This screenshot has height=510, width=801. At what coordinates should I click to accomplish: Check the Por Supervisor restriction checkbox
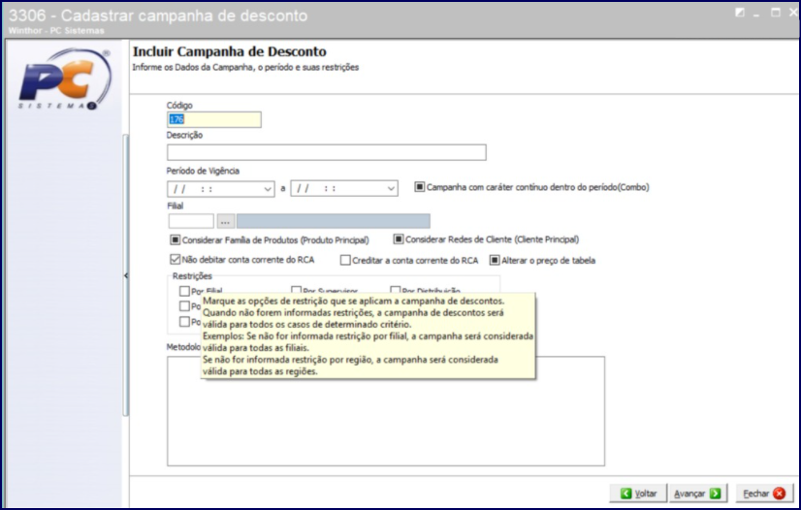tap(297, 291)
